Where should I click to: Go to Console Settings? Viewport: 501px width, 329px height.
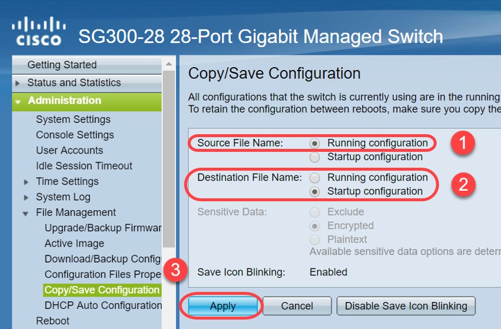(x=75, y=135)
